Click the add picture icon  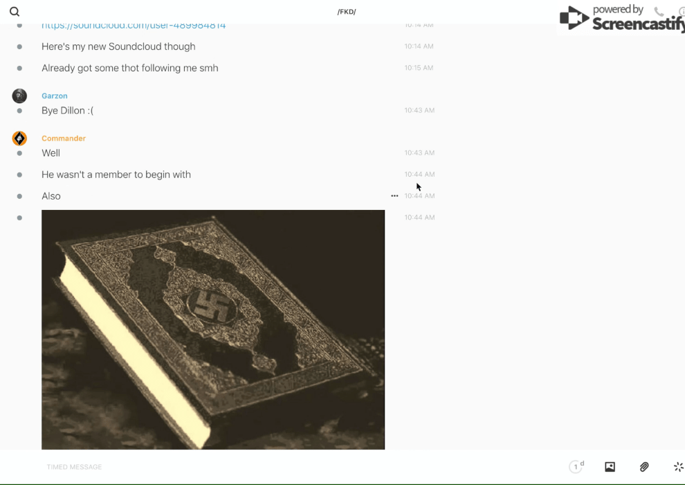click(x=610, y=467)
